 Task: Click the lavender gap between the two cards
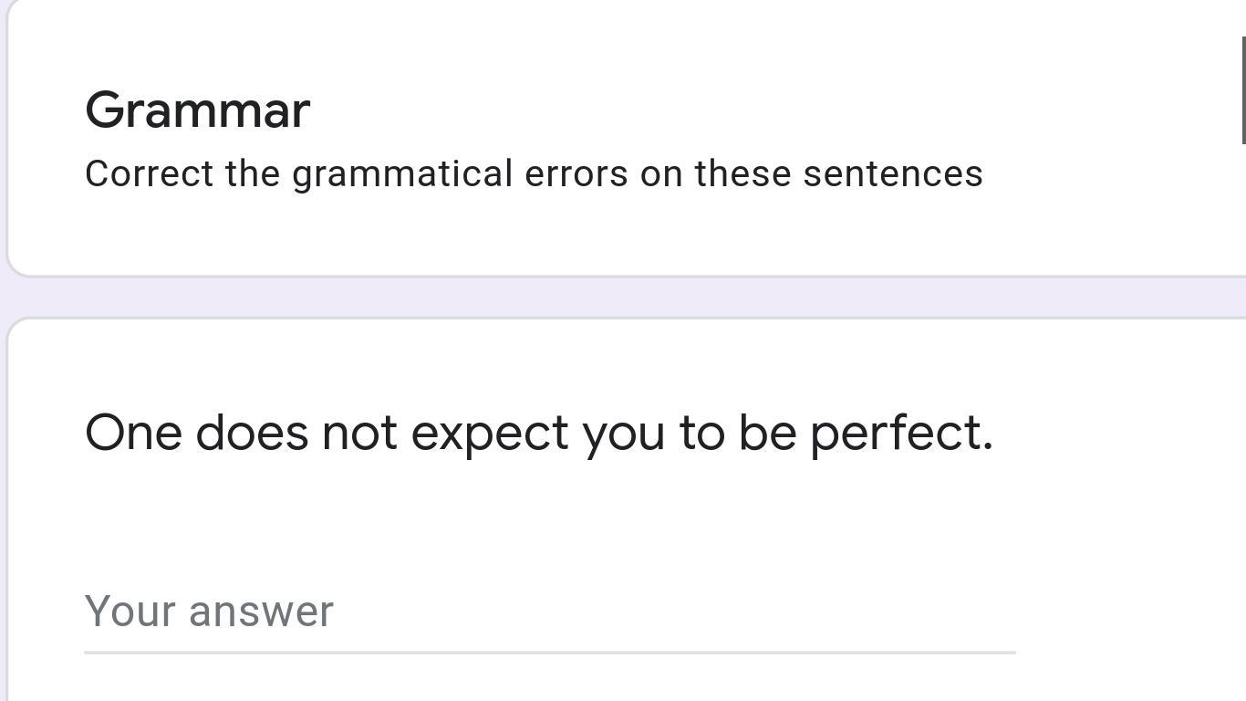tap(620, 297)
